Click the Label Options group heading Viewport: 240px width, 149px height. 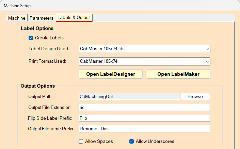(x=37, y=29)
